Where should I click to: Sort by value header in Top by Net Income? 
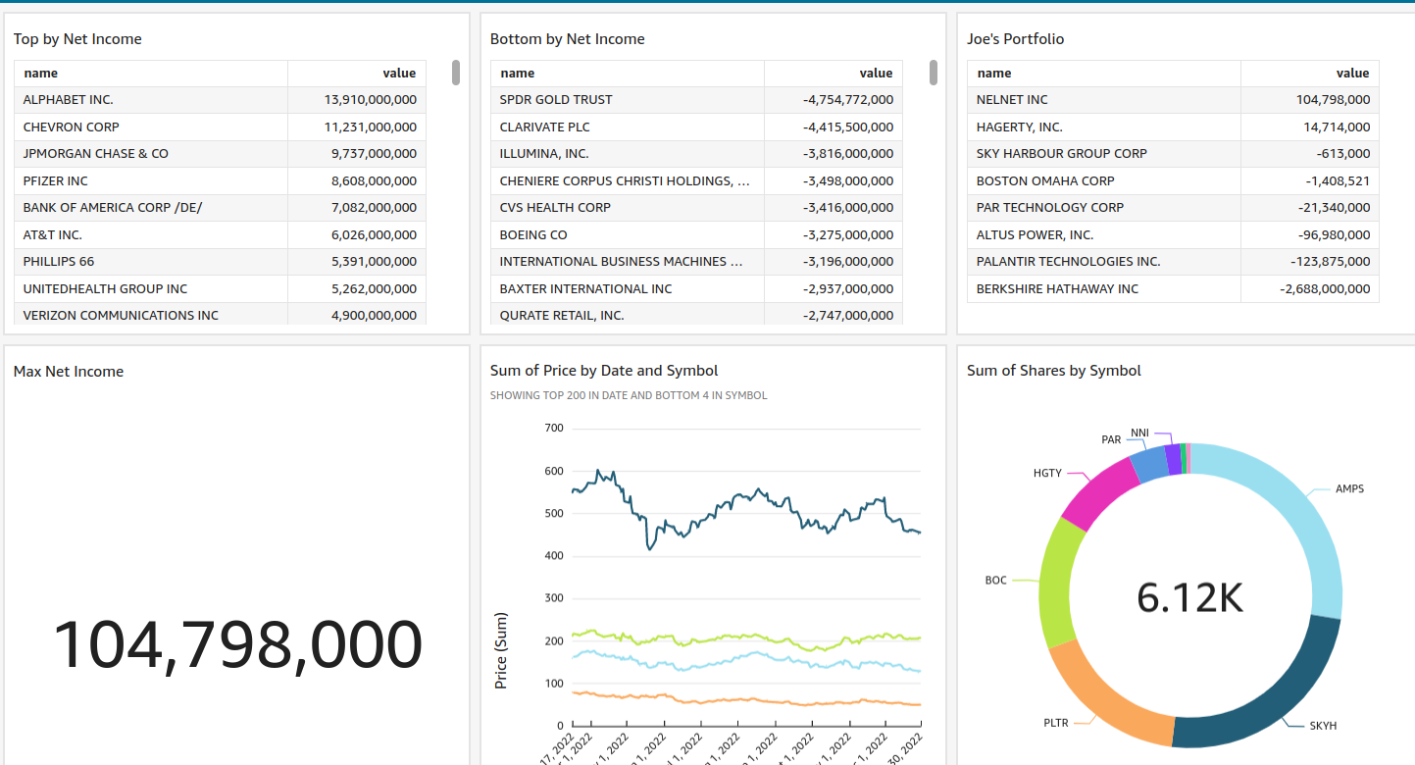pos(357,74)
